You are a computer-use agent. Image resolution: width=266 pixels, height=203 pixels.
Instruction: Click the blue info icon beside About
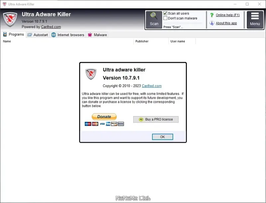(x=212, y=23)
